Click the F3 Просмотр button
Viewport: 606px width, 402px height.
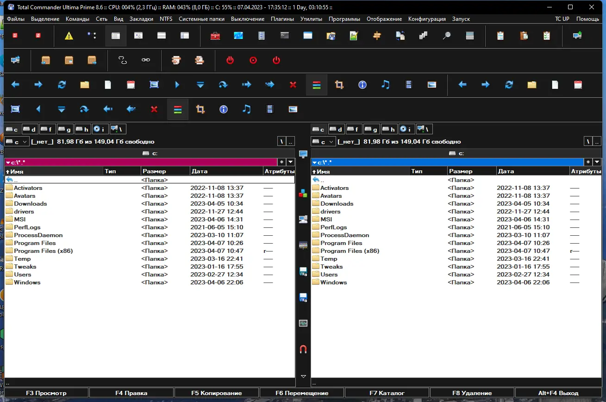[46, 393]
